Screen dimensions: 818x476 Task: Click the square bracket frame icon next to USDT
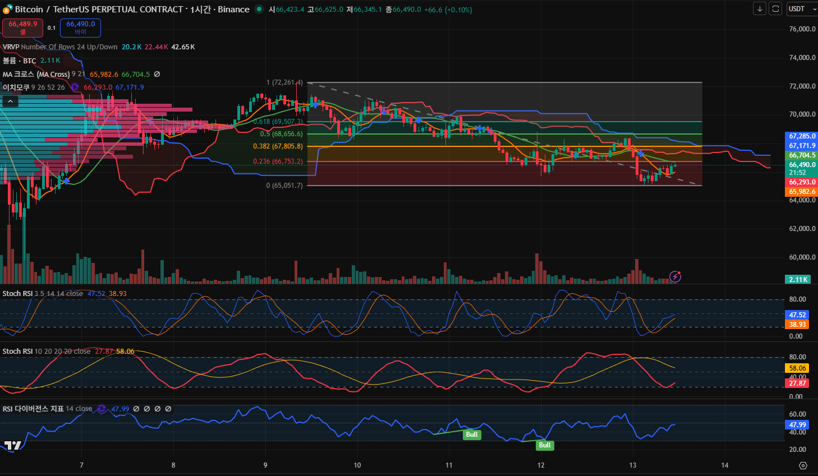(x=775, y=9)
